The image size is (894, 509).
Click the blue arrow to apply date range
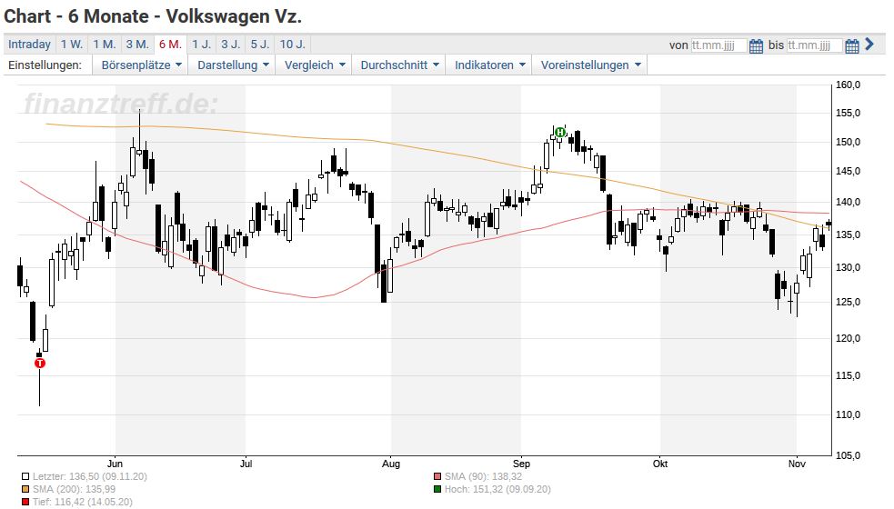click(869, 45)
